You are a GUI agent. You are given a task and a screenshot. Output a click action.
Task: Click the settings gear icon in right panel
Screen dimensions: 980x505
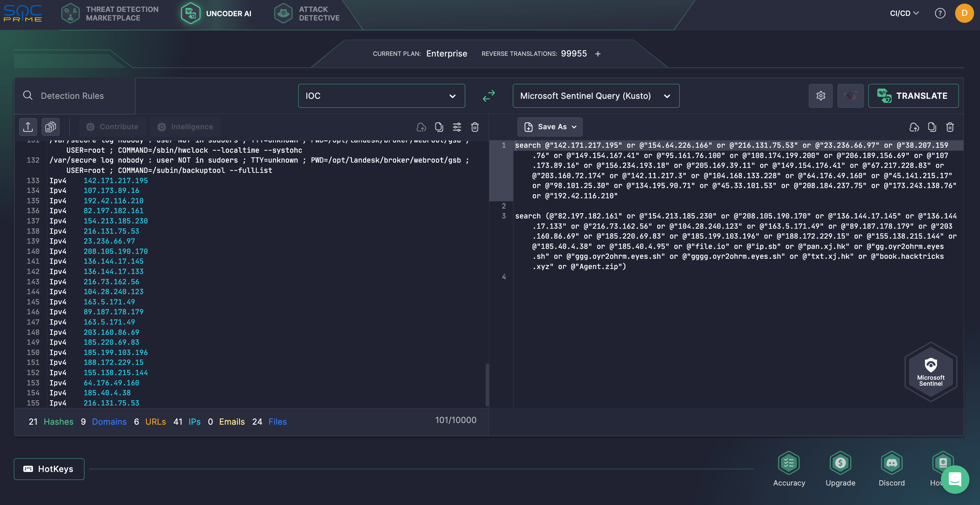click(821, 95)
